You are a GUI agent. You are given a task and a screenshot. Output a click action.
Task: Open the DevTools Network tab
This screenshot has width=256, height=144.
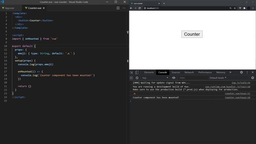coord(189,72)
